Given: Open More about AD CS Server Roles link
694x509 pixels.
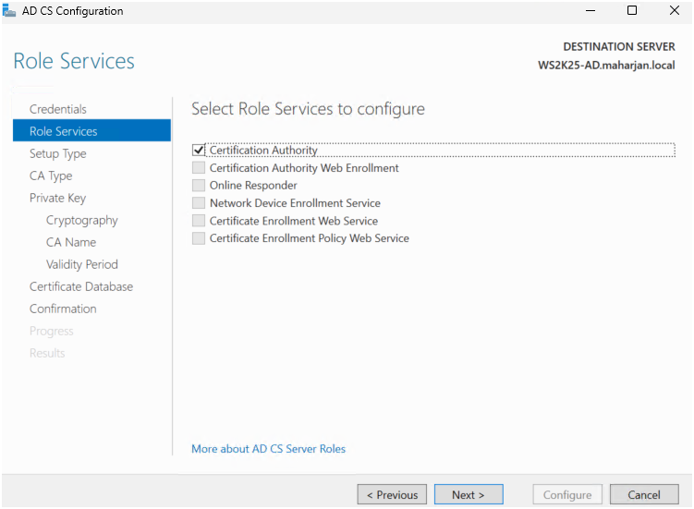Looking at the screenshot, I should (268, 449).
